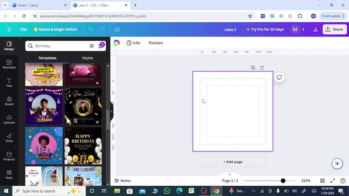Open the Notes panel
This screenshot has width=349, height=196.
[123, 181]
